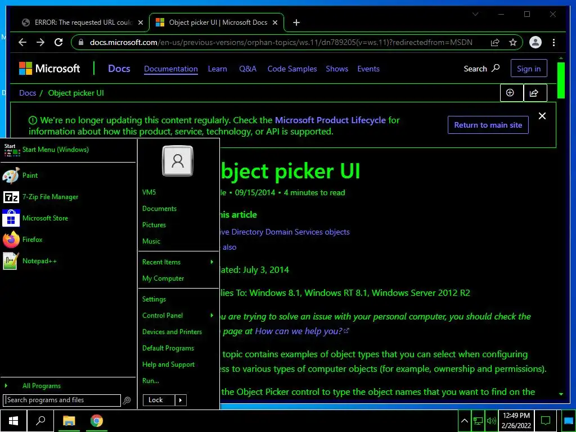Launch Firefox from the Start menu
Viewport: 576px width, 432px height.
[x=68, y=240]
